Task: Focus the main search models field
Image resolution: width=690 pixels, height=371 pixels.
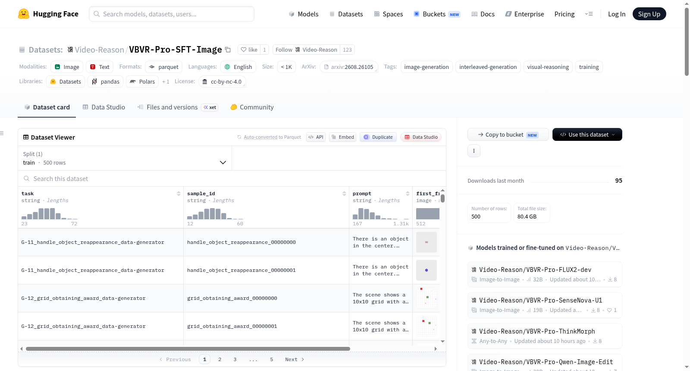Action: pyautogui.click(x=172, y=14)
